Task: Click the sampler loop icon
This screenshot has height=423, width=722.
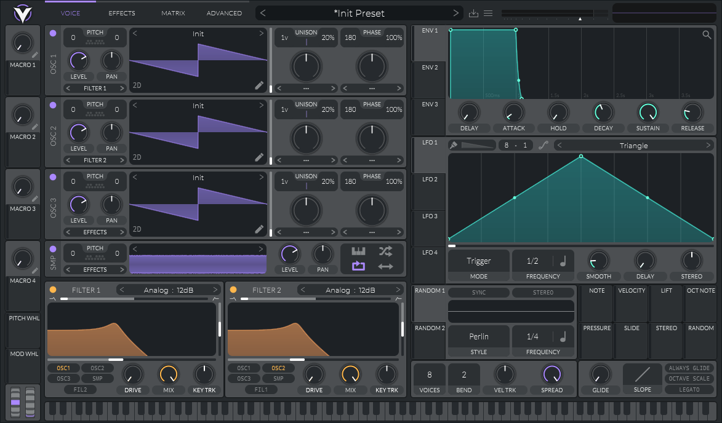Action: click(x=358, y=266)
